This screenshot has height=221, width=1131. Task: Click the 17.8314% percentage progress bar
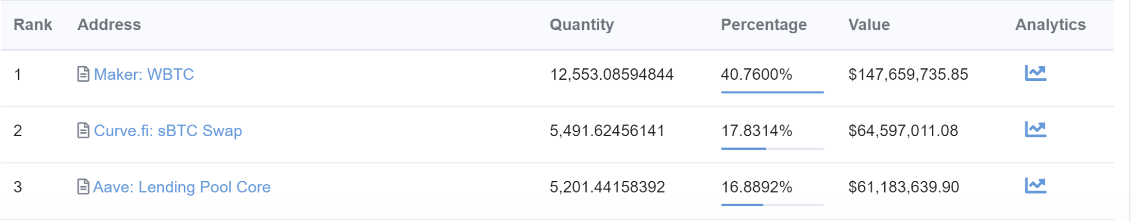(772, 148)
